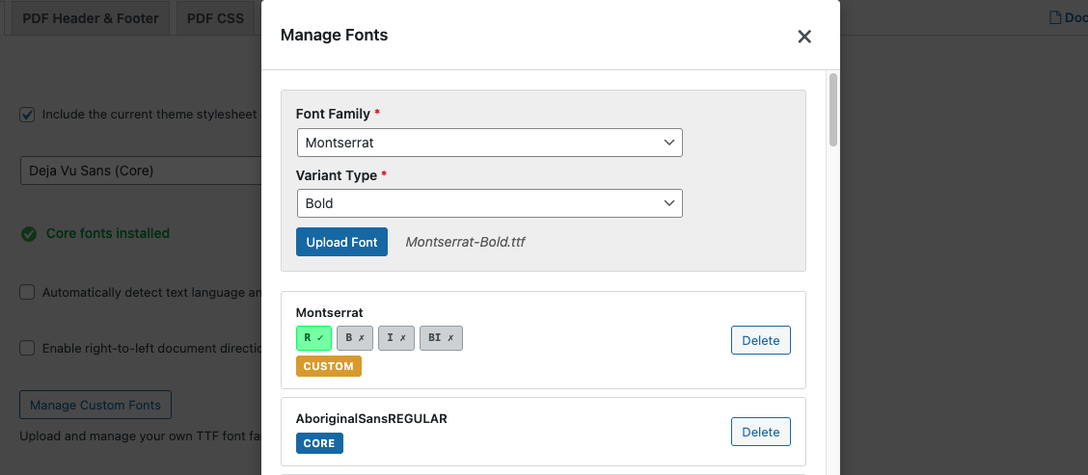Delete the Montserrat font
Image resolution: width=1088 pixels, height=475 pixels.
coord(760,340)
